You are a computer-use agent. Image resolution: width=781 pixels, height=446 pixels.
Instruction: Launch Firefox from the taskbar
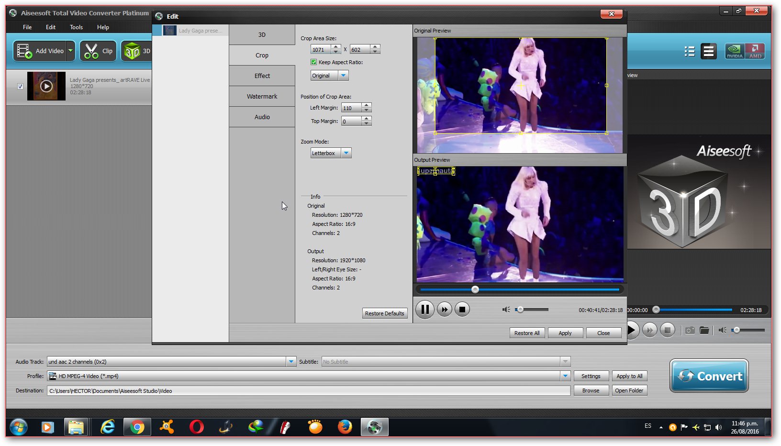(x=345, y=426)
